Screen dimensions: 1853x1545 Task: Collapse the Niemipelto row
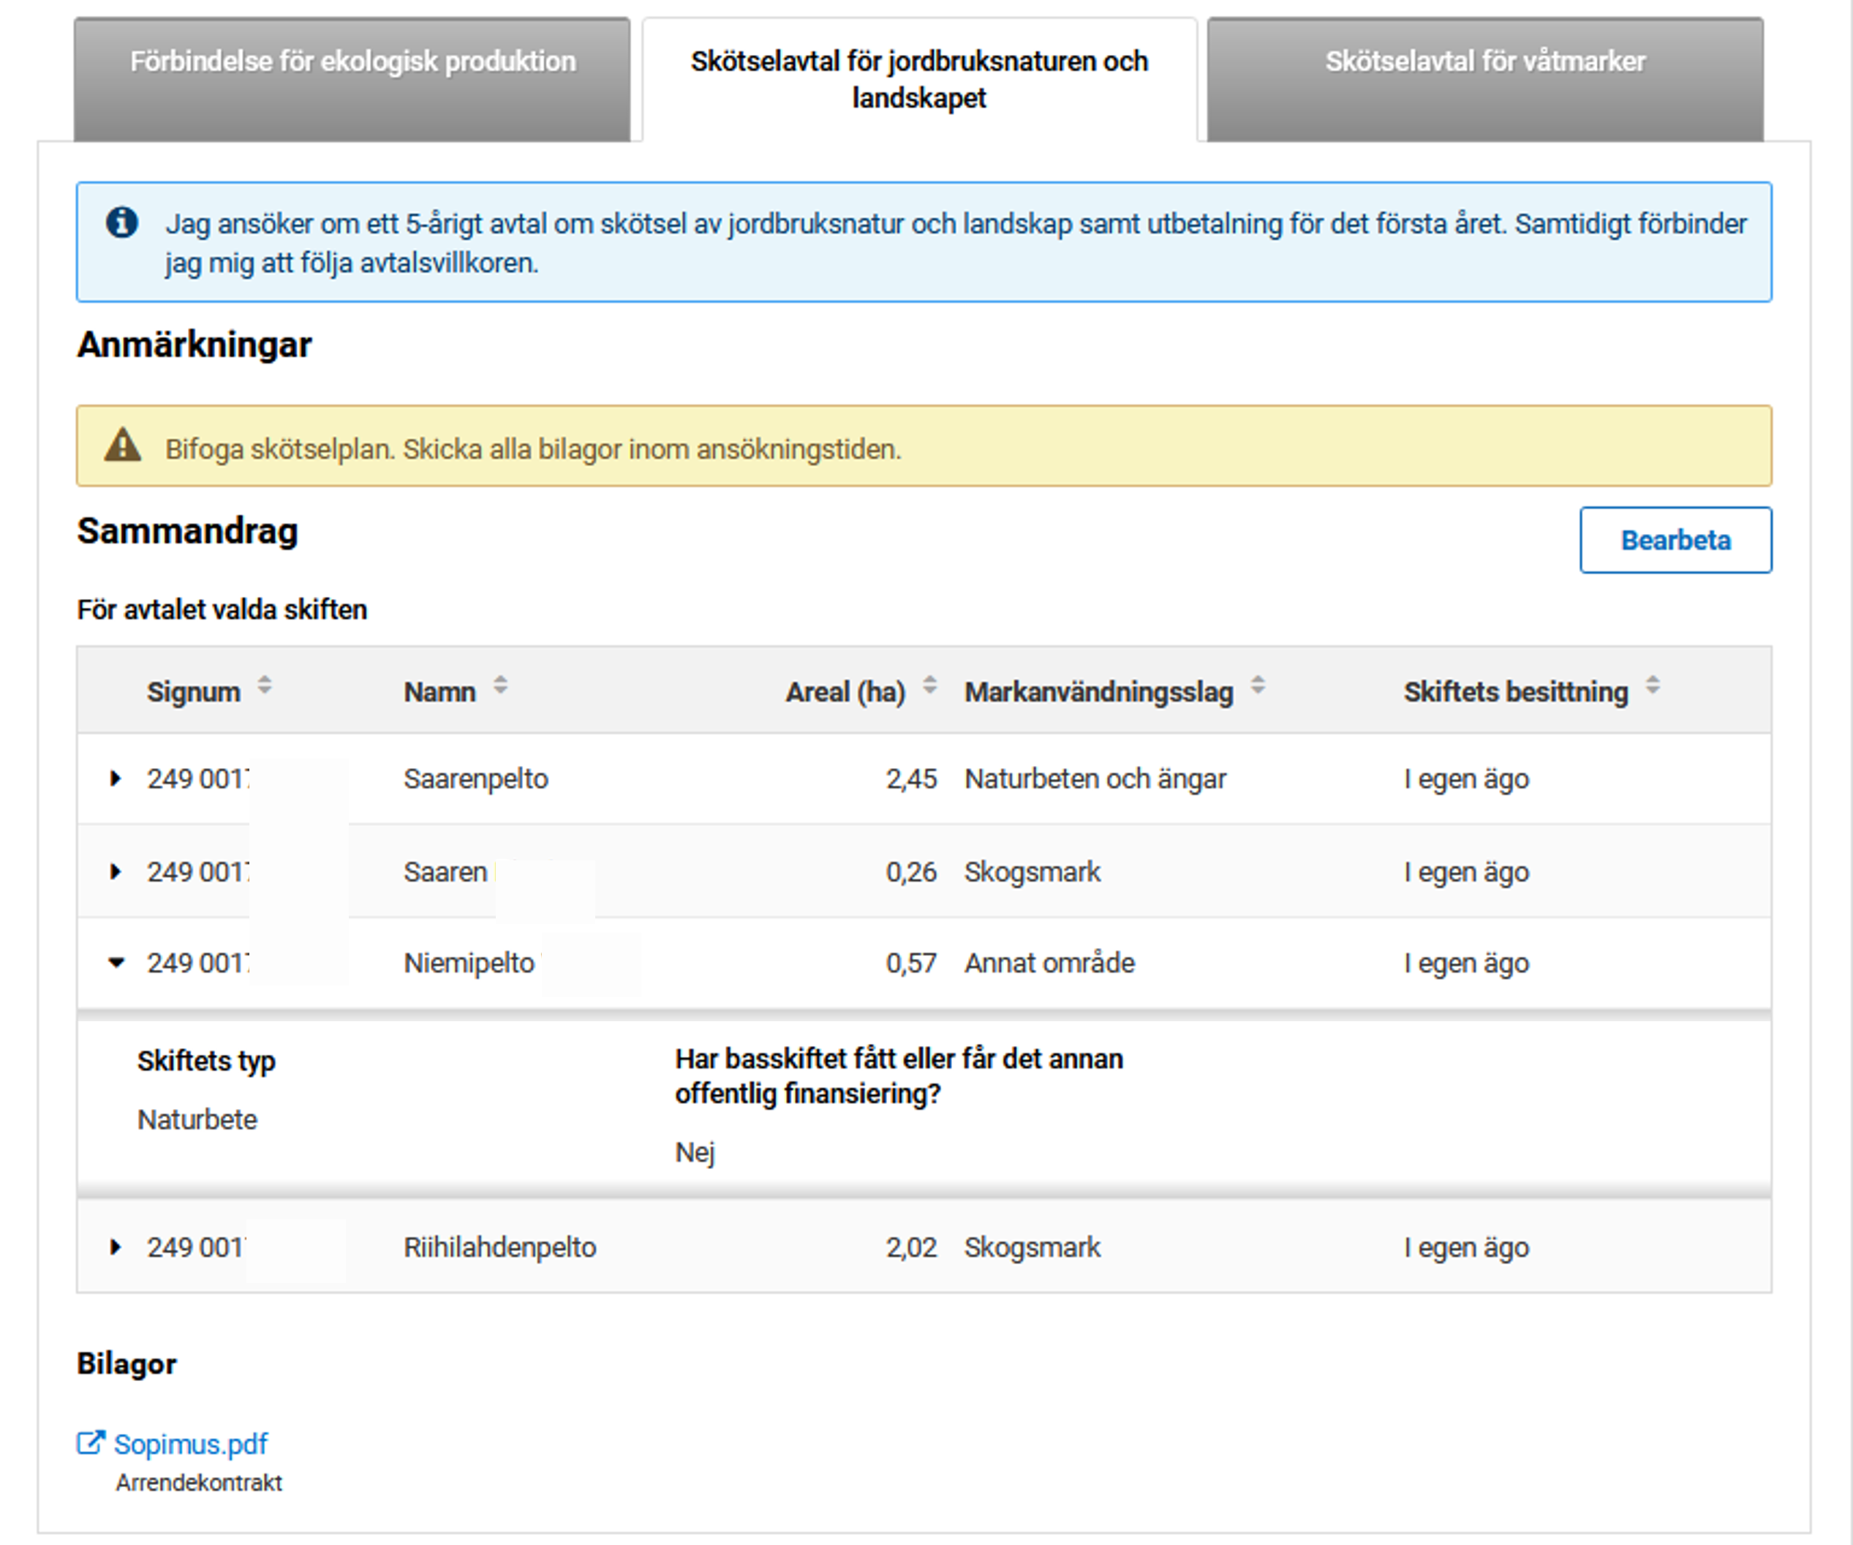pos(116,962)
